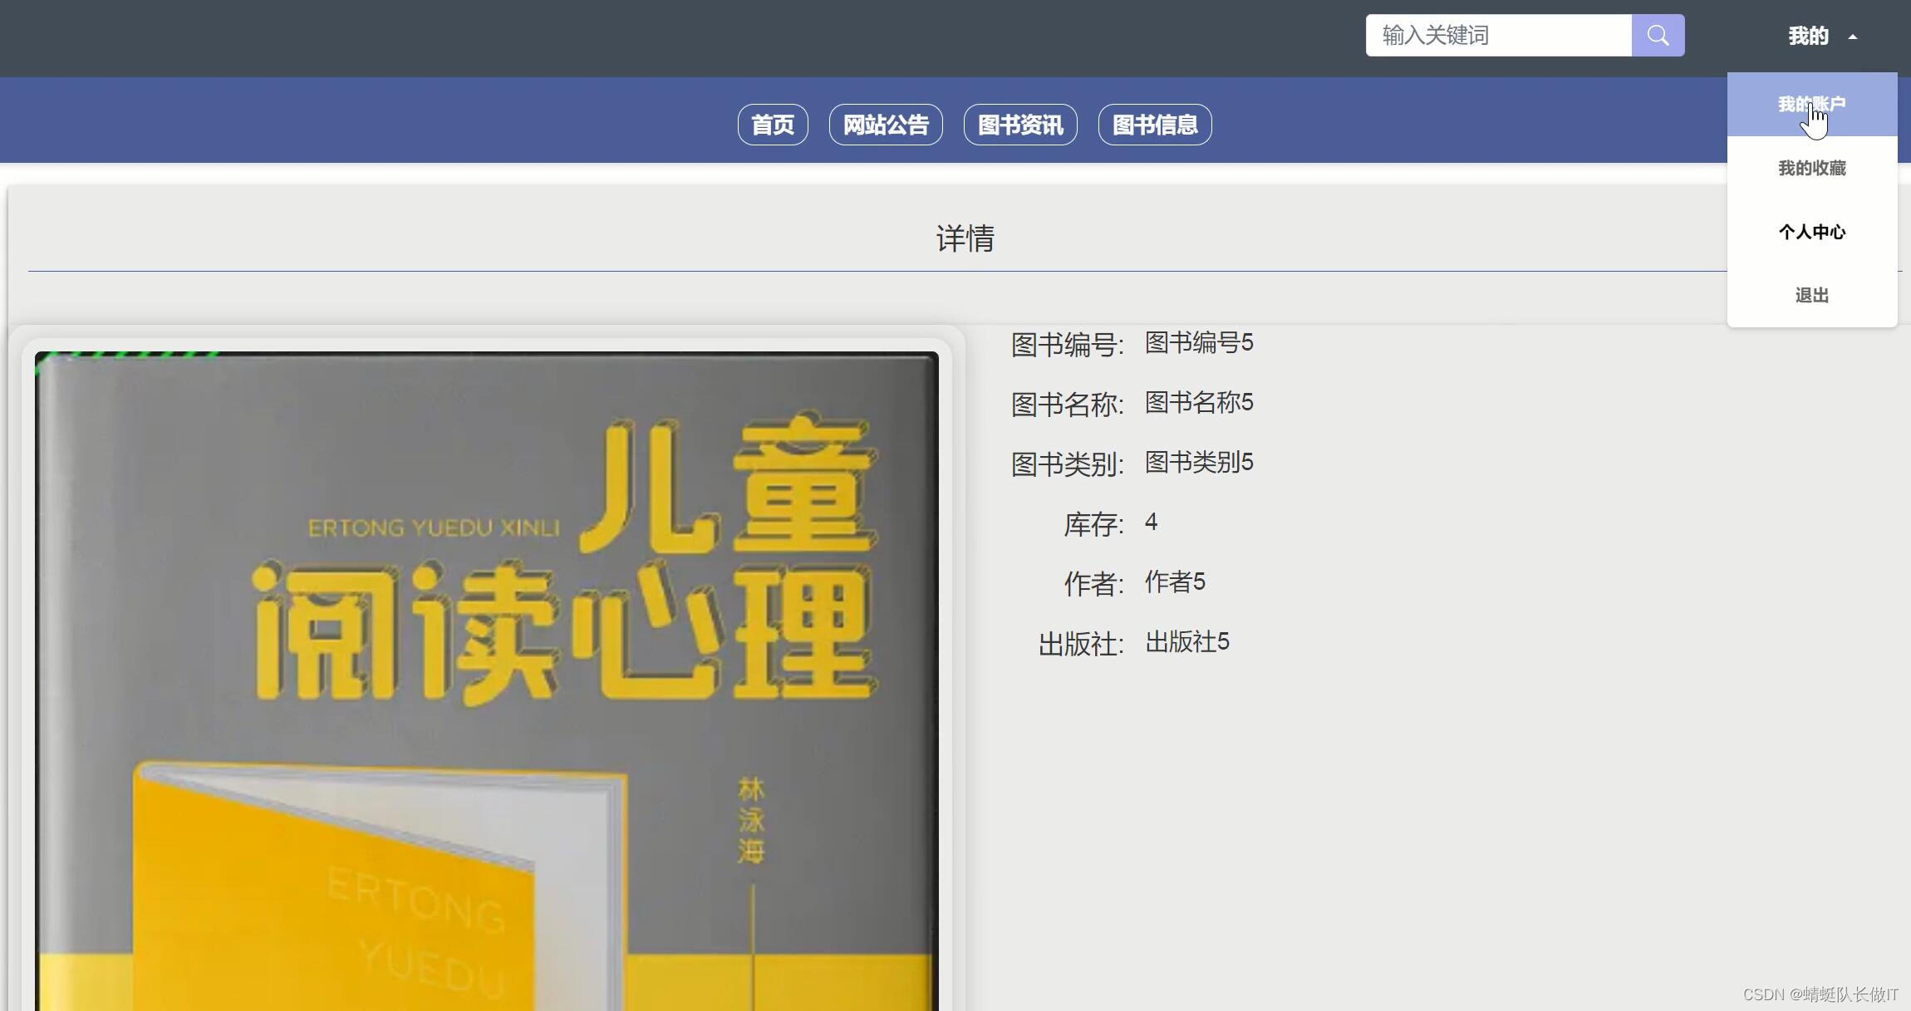
Task: Click the 图书类别5 value text
Action: coord(1199,463)
